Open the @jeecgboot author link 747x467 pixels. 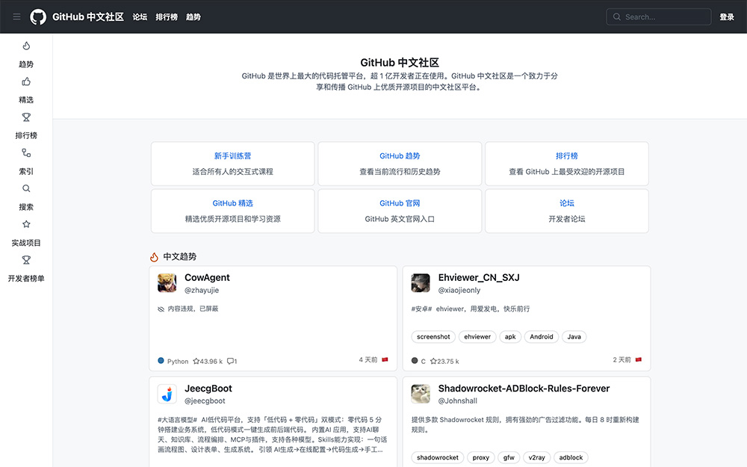pyautogui.click(x=205, y=401)
